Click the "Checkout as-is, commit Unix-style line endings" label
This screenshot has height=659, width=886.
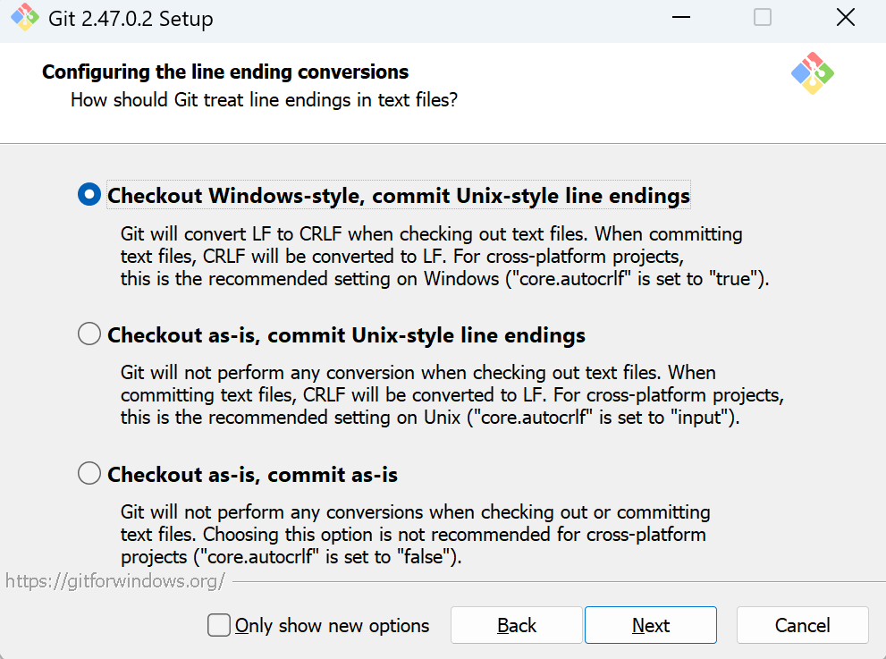(346, 335)
